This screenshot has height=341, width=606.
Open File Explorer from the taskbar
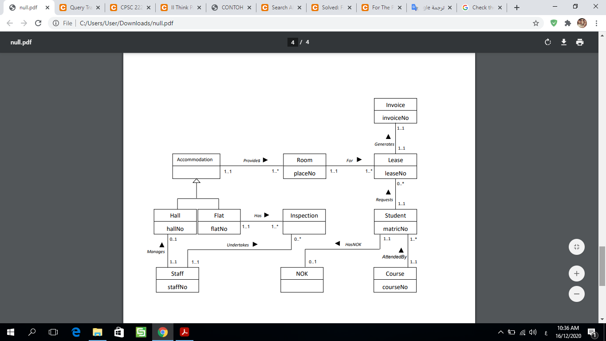(x=97, y=332)
